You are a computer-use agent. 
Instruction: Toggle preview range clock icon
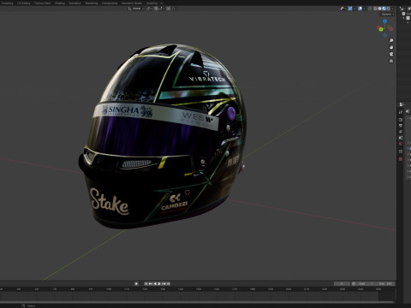[354, 284]
